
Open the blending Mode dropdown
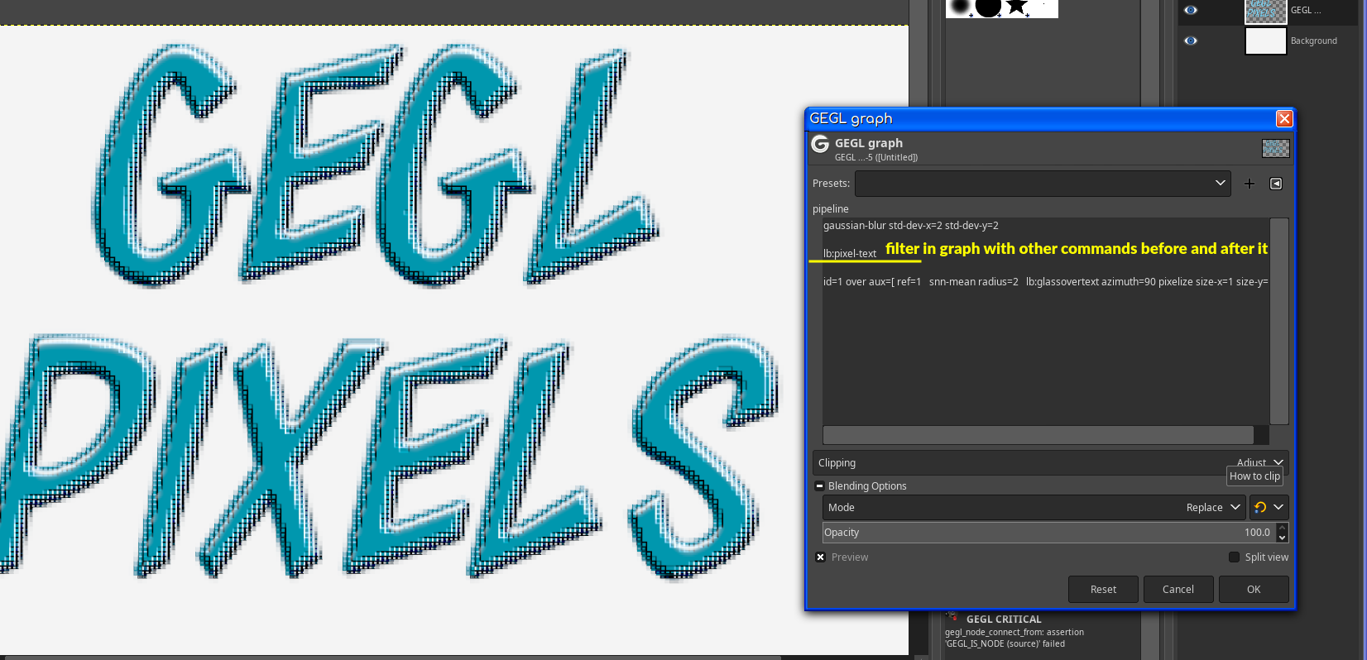pyautogui.click(x=1034, y=508)
